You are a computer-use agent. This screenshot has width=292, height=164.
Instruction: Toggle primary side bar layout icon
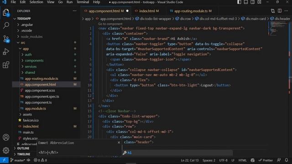pyautogui.click(x=239, y=2)
